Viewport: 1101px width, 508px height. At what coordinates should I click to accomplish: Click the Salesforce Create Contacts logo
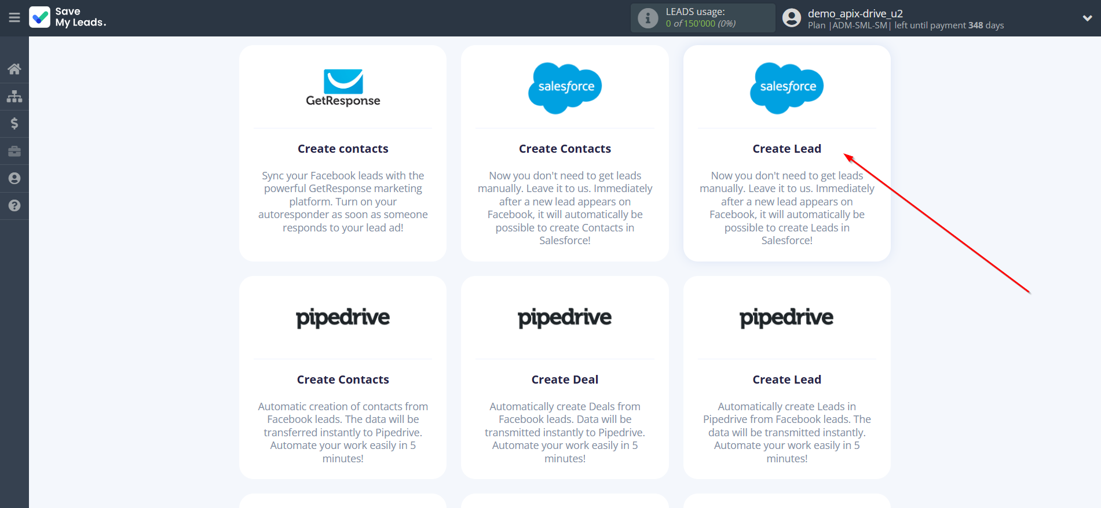coord(565,88)
